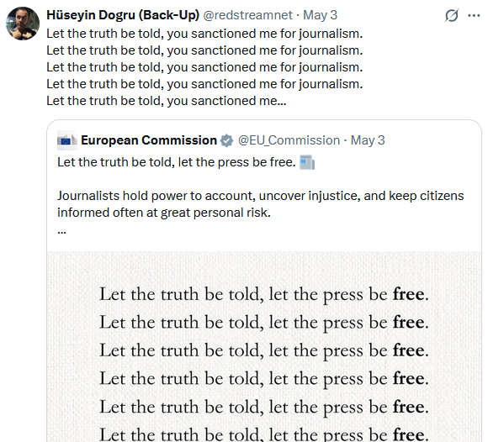Open the three-dot more options menu

pos(474,15)
